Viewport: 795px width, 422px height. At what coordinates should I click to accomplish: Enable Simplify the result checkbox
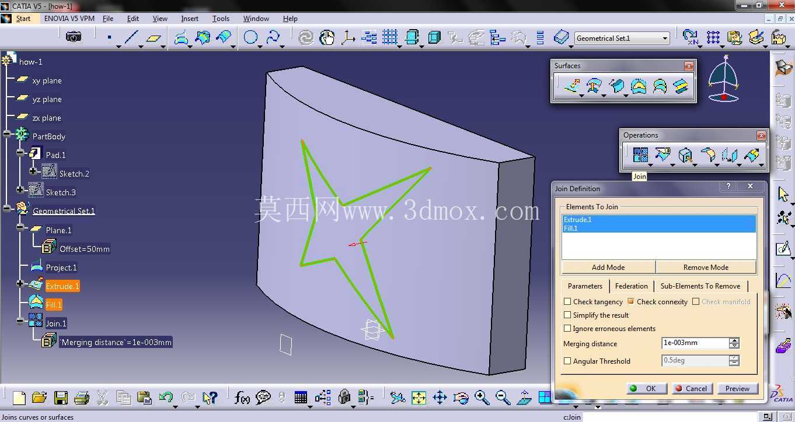[567, 315]
